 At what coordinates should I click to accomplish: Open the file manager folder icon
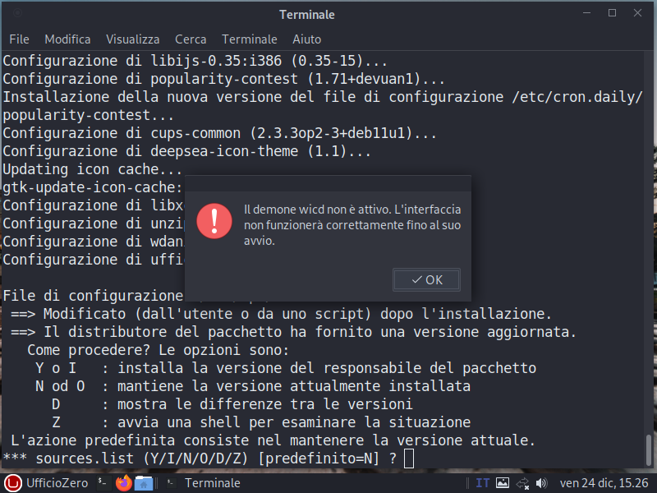[x=144, y=483]
